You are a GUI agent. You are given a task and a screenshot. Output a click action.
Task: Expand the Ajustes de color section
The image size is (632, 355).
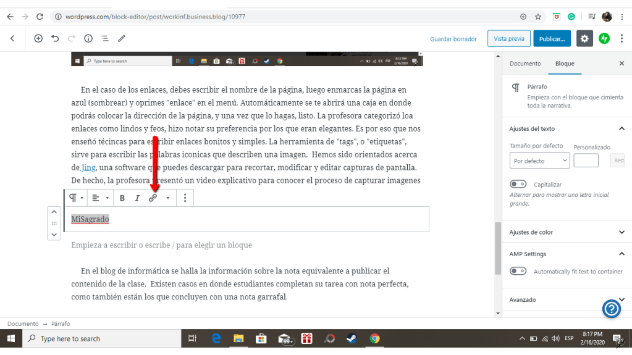pos(621,232)
